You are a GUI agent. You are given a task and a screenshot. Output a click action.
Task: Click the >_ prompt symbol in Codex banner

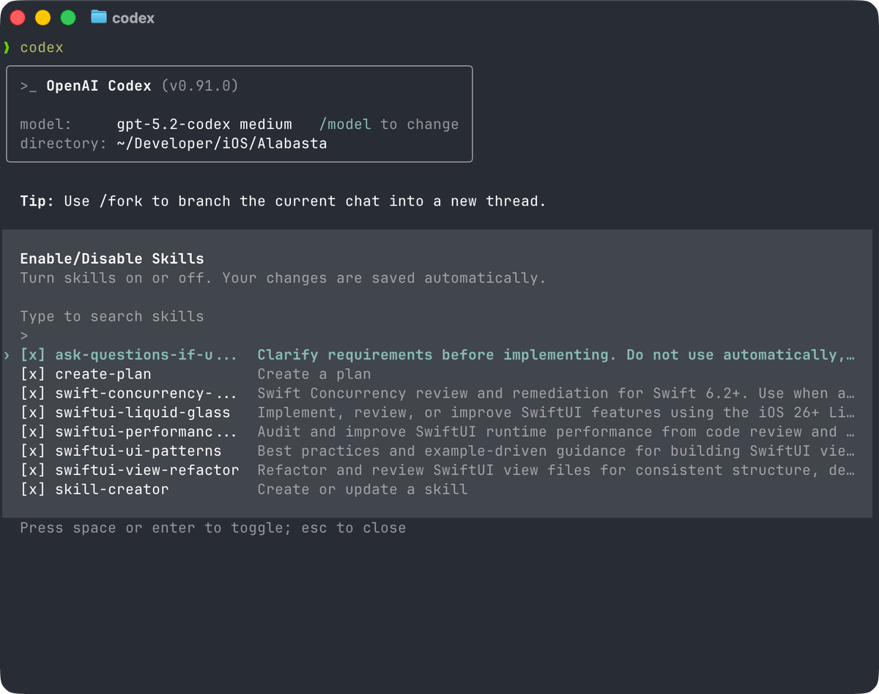tap(29, 86)
